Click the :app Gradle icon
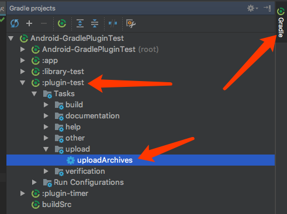 pos(36,61)
